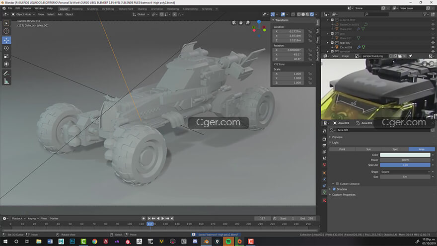
Task: Open World properties tab
Action: pyautogui.click(x=324, y=165)
